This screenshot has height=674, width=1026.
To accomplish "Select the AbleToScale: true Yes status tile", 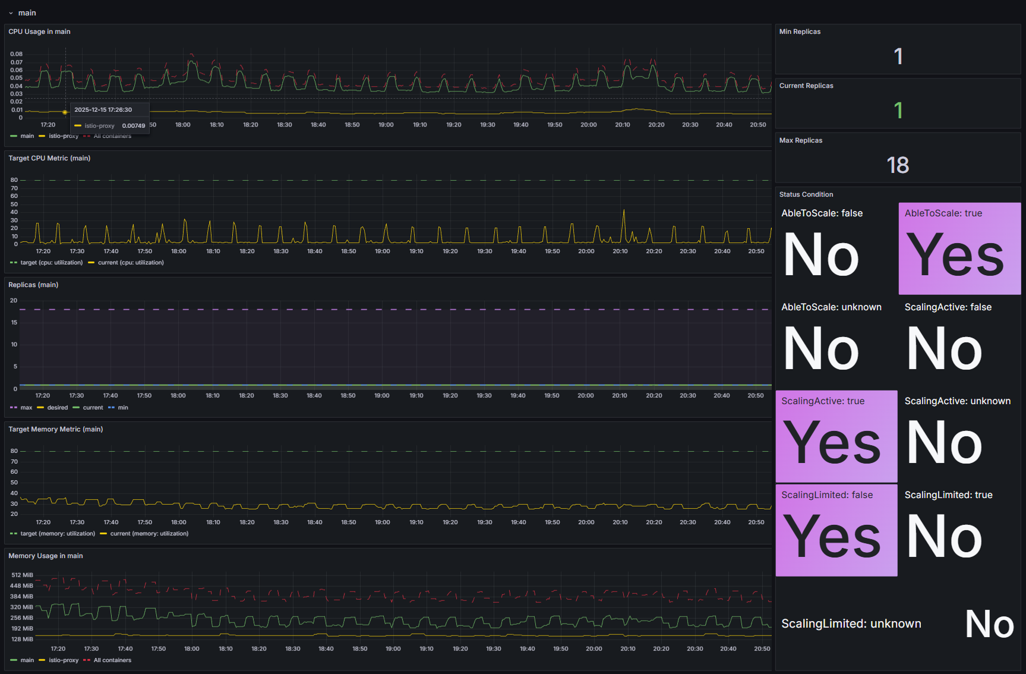I will (959, 248).
